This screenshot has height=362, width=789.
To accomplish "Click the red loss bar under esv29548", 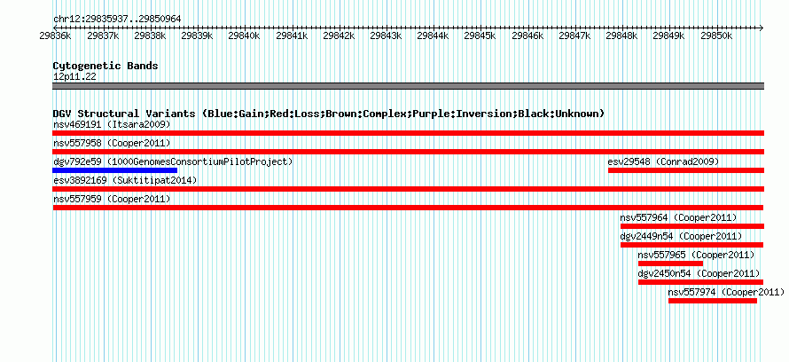I will (x=686, y=170).
